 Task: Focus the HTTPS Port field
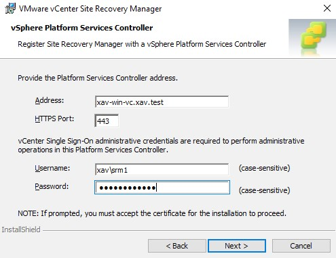pyautogui.click(x=107, y=121)
